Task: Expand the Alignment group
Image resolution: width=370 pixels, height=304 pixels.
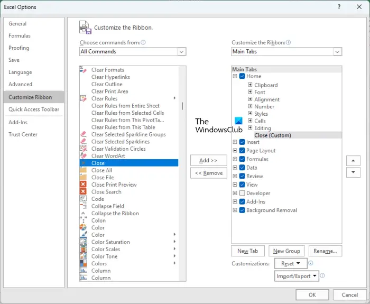Action: pos(250,99)
